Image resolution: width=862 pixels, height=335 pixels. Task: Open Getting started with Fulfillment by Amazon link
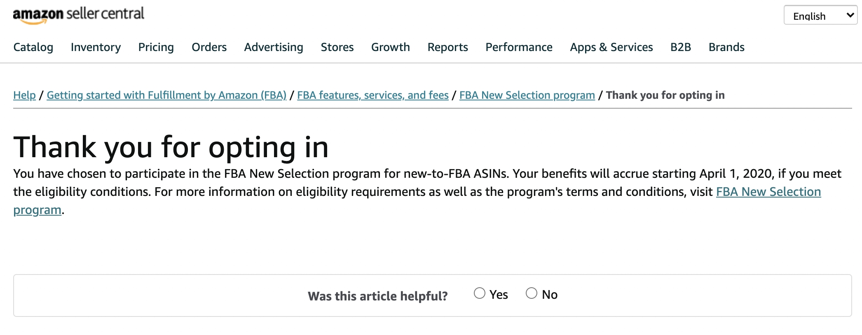166,95
